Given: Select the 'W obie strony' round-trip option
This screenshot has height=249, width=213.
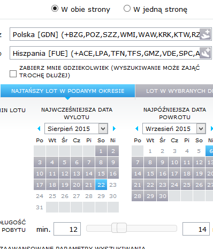Looking at the screenshot, I should click(x=55, y=9).
